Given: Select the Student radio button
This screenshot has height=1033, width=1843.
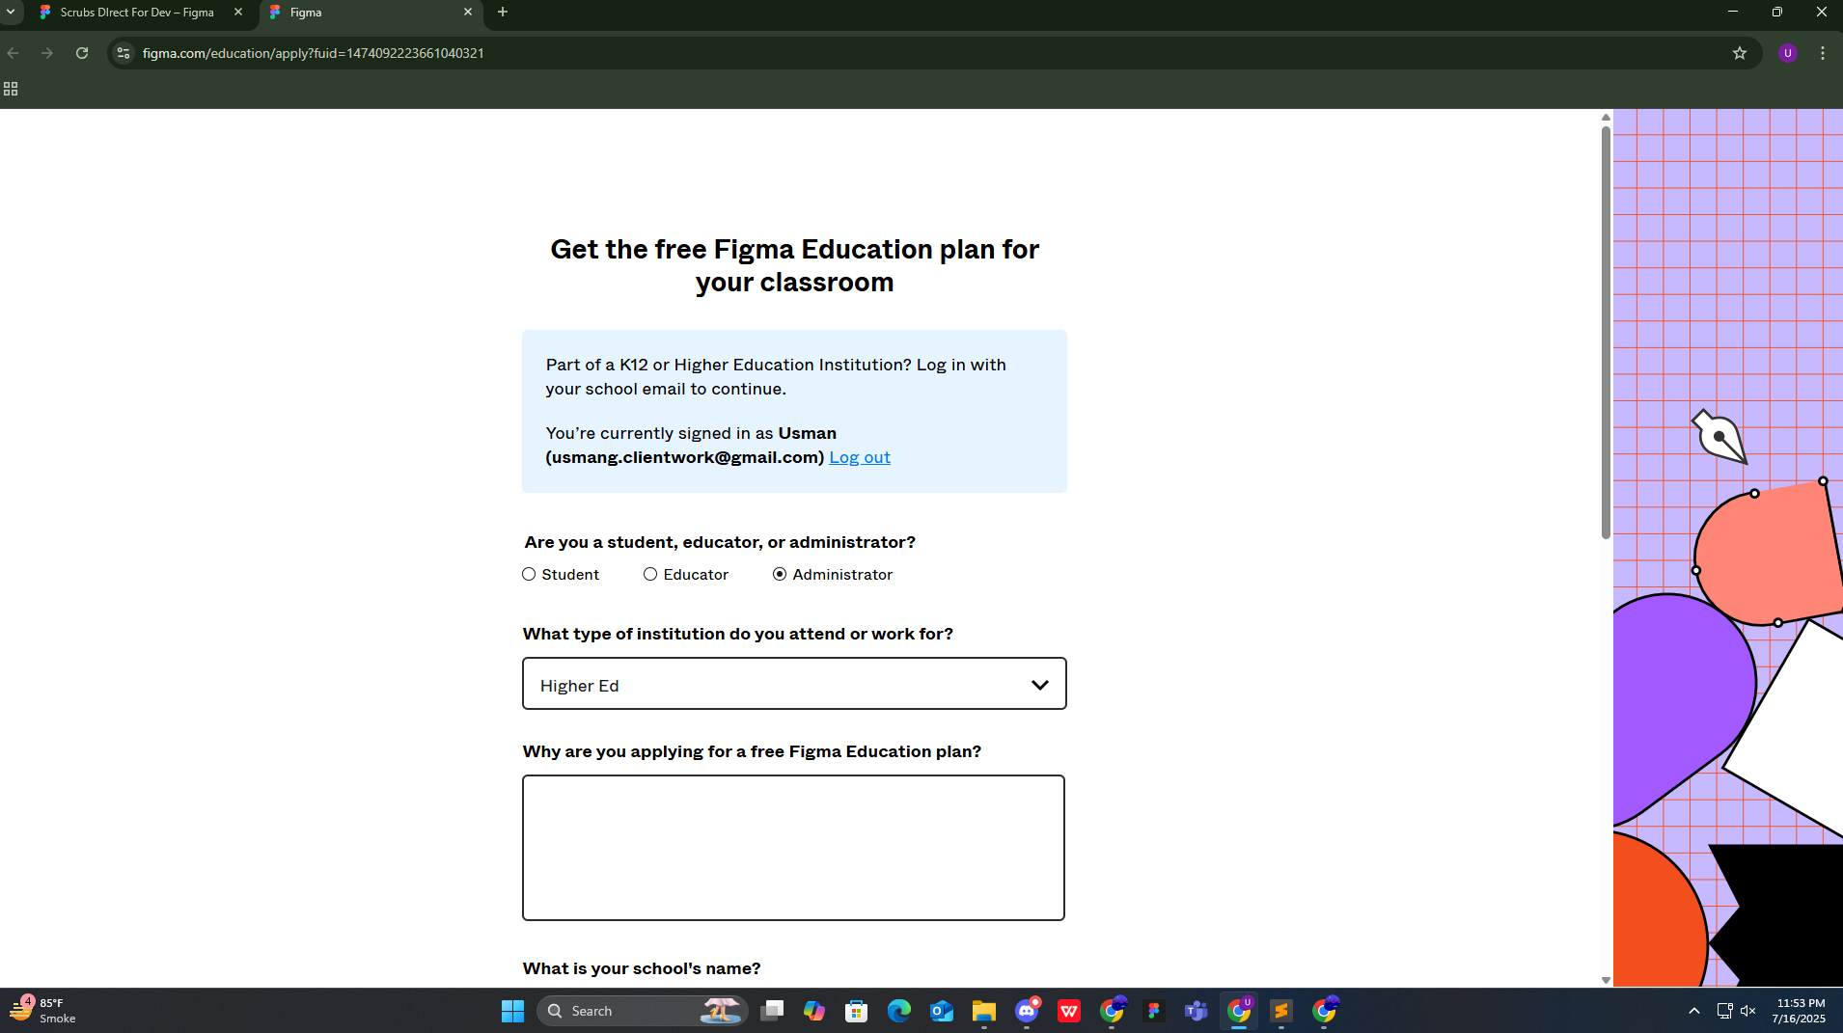Looking at the screenshot, I should coord(529,574).
